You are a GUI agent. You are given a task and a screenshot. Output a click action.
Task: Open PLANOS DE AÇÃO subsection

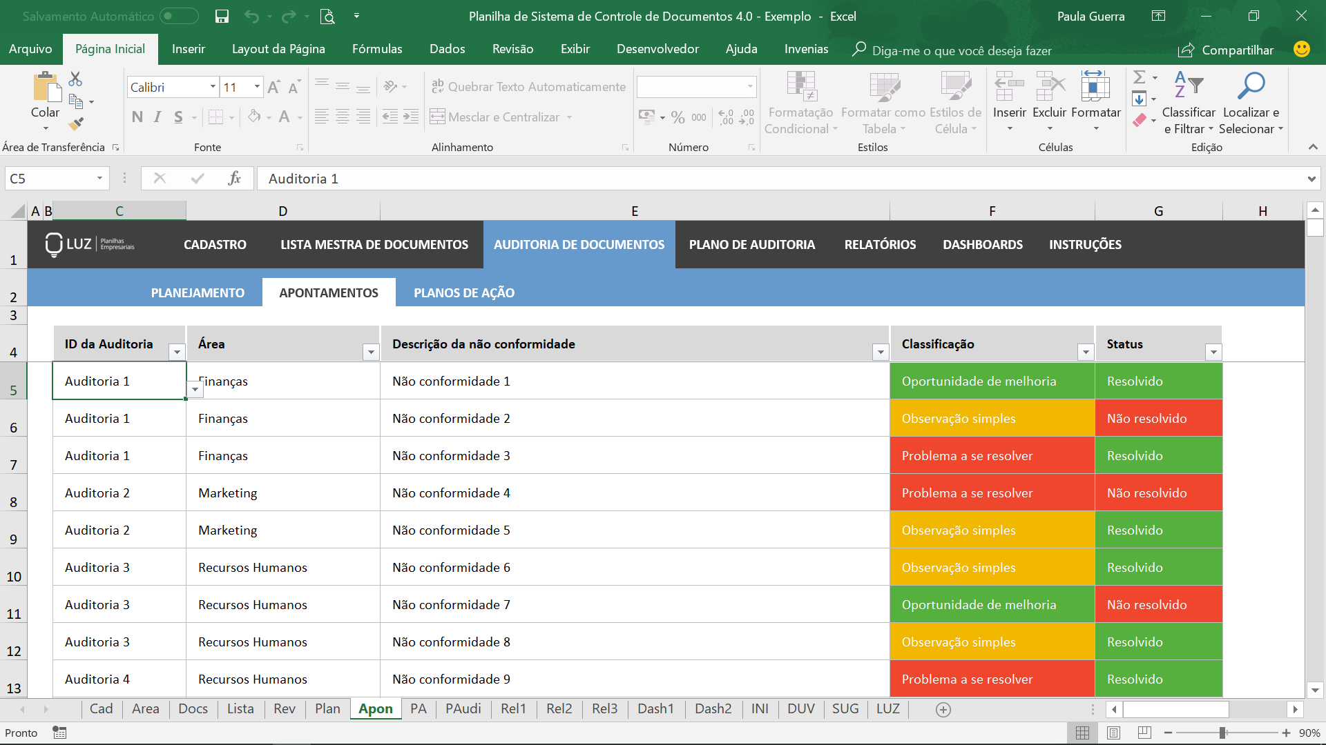point(464,292)
